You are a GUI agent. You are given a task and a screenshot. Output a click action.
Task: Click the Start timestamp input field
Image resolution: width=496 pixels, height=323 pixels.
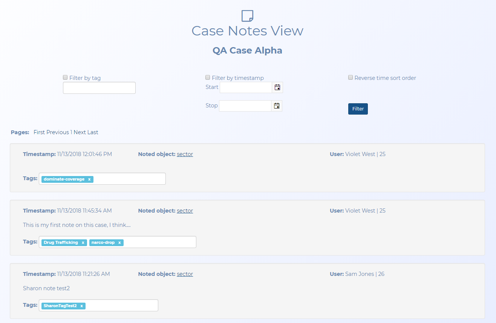[246, 87]
